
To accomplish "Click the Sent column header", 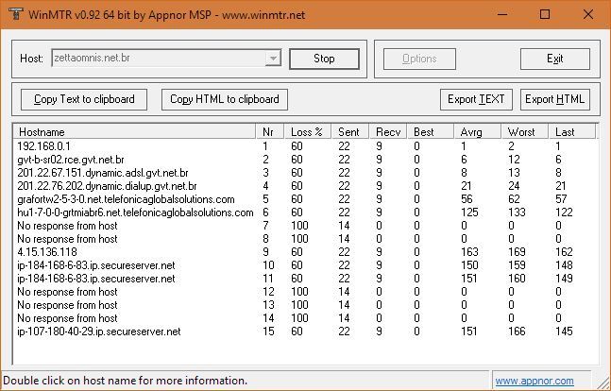I will coord(350,132).
